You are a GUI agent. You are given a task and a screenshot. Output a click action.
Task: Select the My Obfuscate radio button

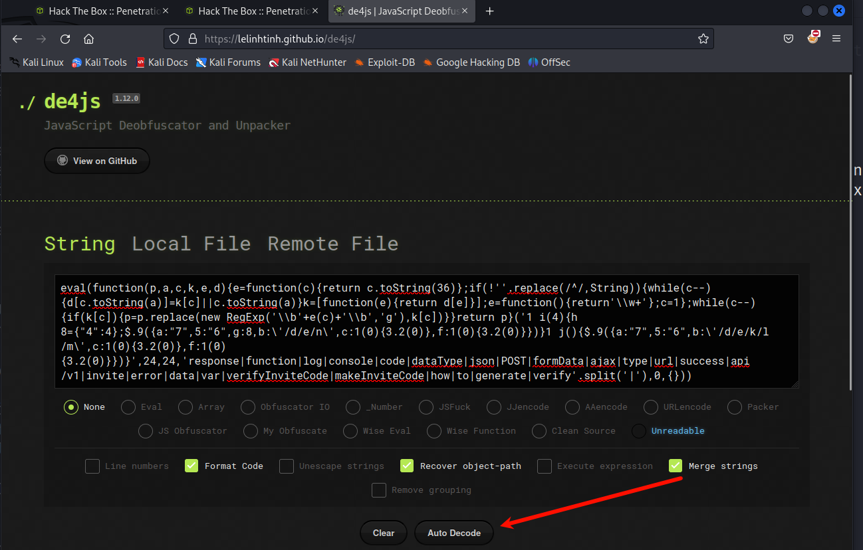[x=251, y=430]
